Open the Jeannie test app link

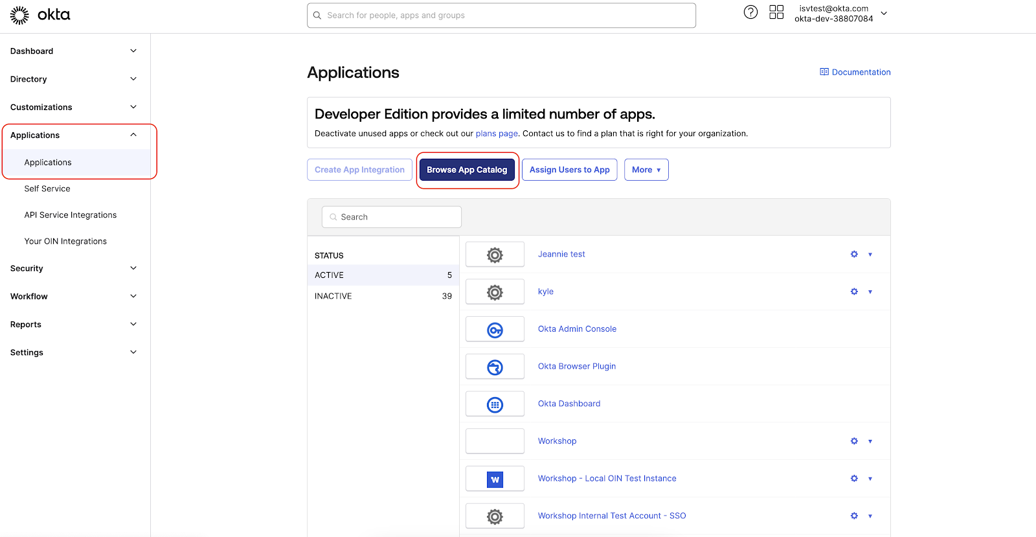(561, 254)
